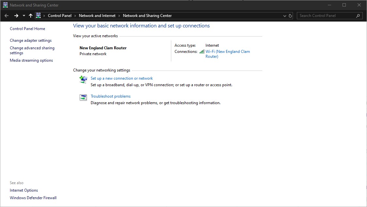Click the Forward navigation arrow

(16, 16)
